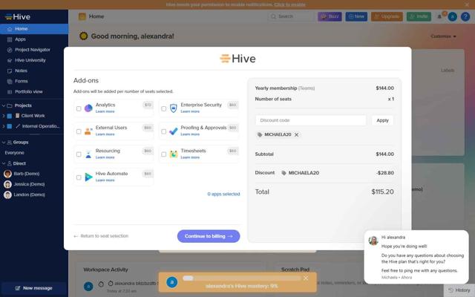
Task: Open Michaela's chat message popup
Action: click(x=416, y=257)
